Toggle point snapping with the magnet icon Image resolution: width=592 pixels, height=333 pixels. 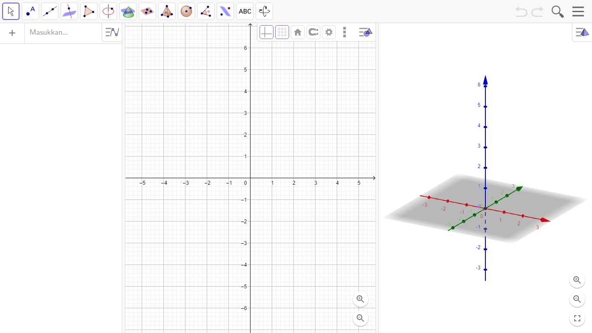click(313, 32)
